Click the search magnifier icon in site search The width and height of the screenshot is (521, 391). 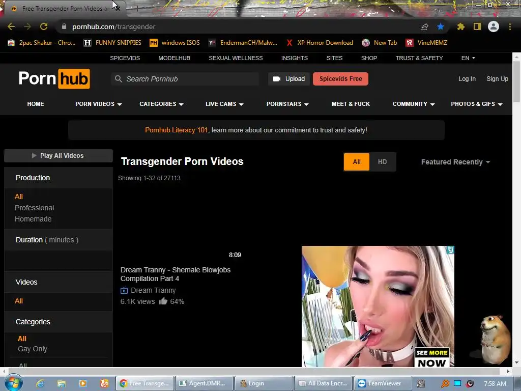[118, 79]
